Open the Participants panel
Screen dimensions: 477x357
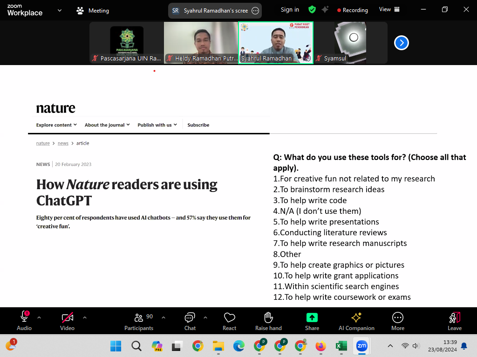click(x=139, y=321)
